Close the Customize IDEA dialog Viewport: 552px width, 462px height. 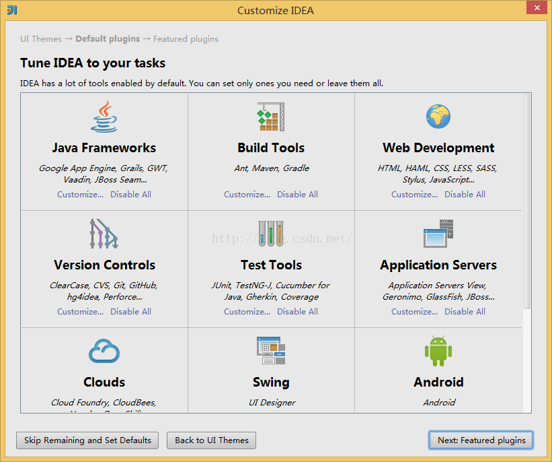tap(537, 7)
